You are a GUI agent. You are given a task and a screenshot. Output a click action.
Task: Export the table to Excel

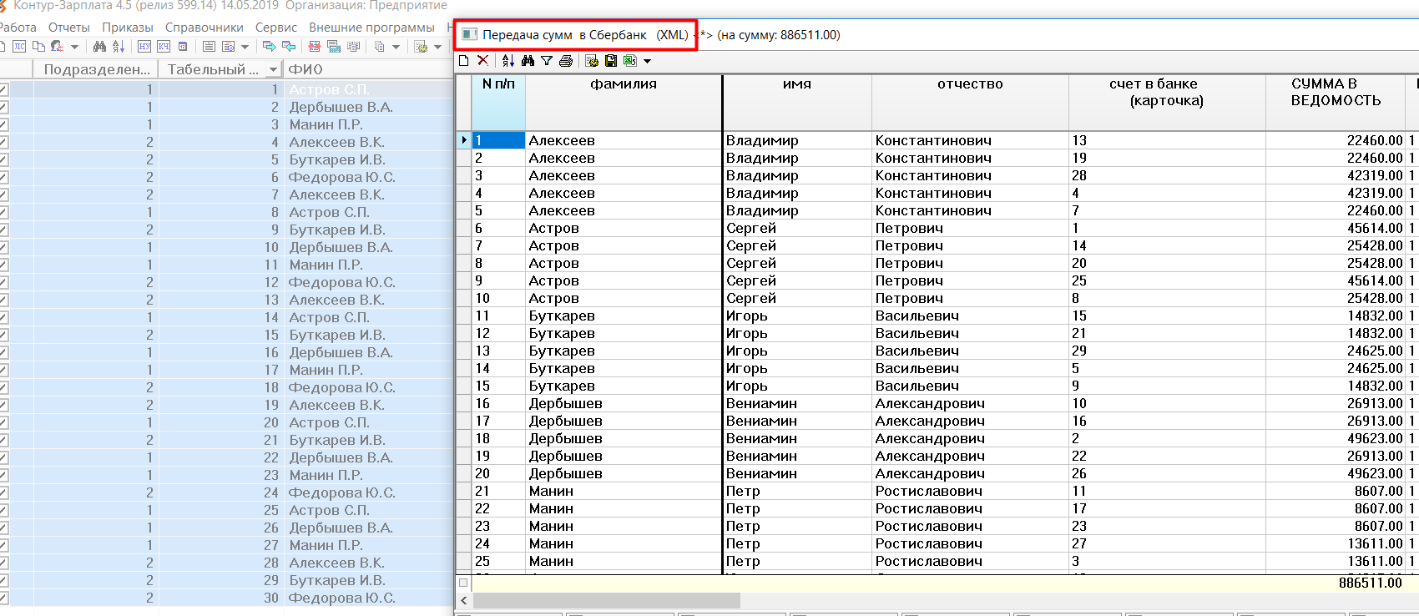point(629,60)
